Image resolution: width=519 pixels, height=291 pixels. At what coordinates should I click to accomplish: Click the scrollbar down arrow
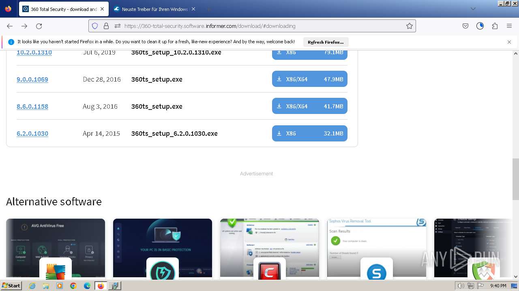[x=515, y=276]
